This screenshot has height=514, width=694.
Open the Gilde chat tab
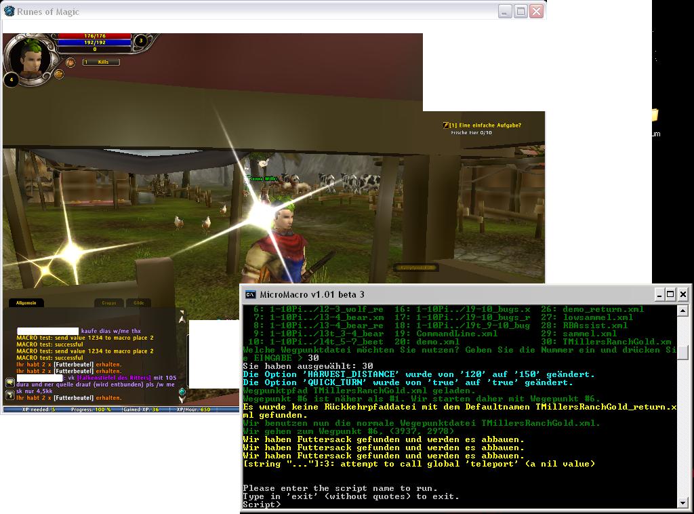click(139, 302)
